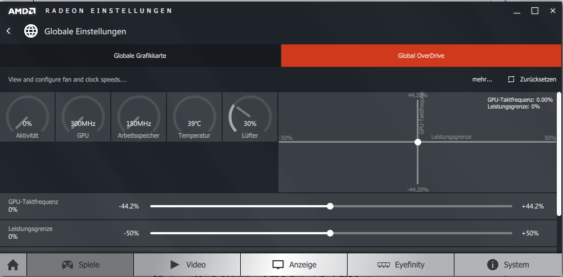Click the GPU-Taktfrequenz slider handle
This screenshot has width=563, height=277.
point(330,206)
